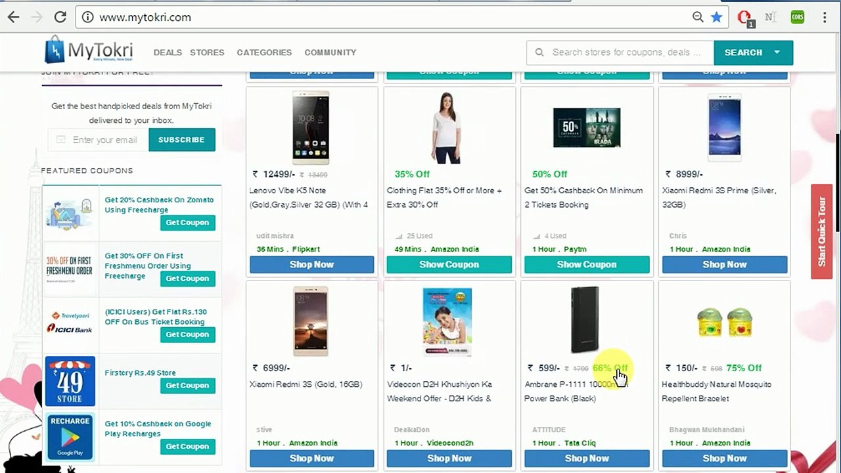Open the search dropdown arrow next to SEARCH

(777, 53)
